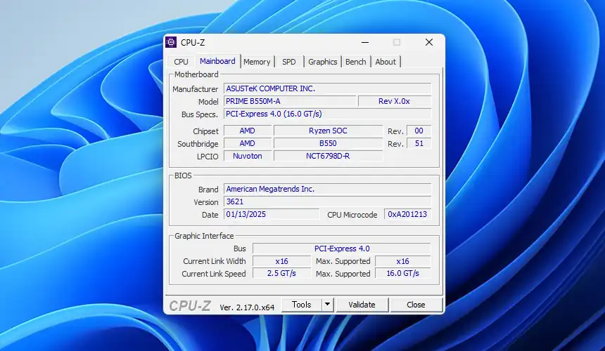Click the Manufacturer field showing ASUSTeK COMPUTER INC.
The height and width of the screenshot is (351, 605).
click(326, 88)
